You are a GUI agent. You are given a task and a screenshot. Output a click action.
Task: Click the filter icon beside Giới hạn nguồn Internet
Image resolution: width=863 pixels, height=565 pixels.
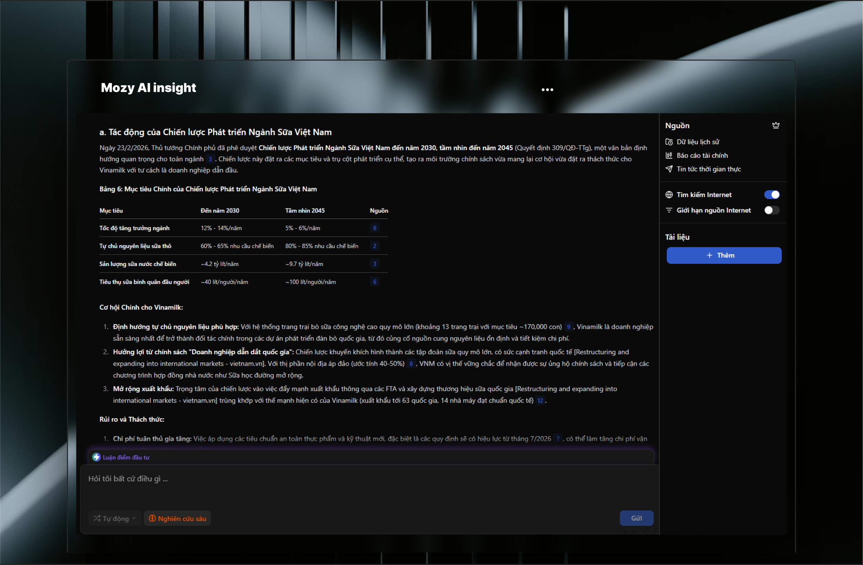click(669, 210)
